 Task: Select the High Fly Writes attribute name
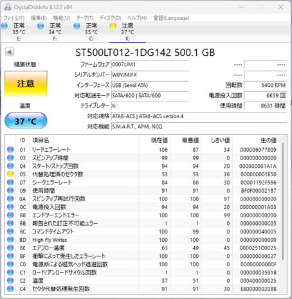pyautogui.click(x=50, y=240)
